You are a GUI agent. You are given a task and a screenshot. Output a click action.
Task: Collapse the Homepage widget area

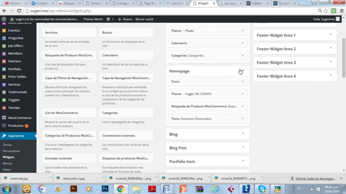click(x=243, y=70)
